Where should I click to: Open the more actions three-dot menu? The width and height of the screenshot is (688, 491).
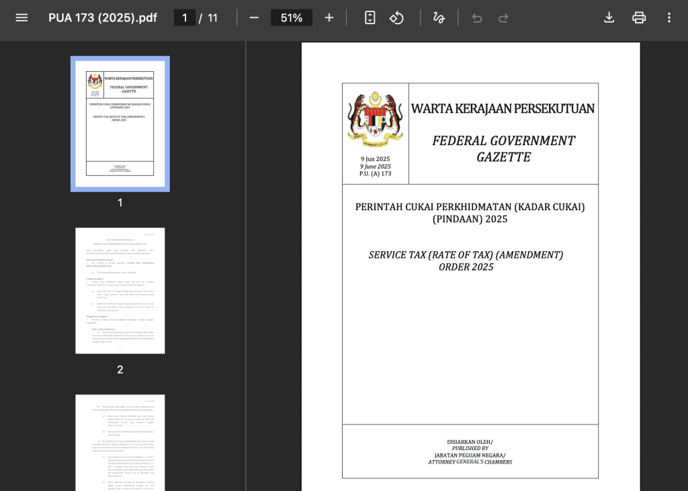click(669, 17)
